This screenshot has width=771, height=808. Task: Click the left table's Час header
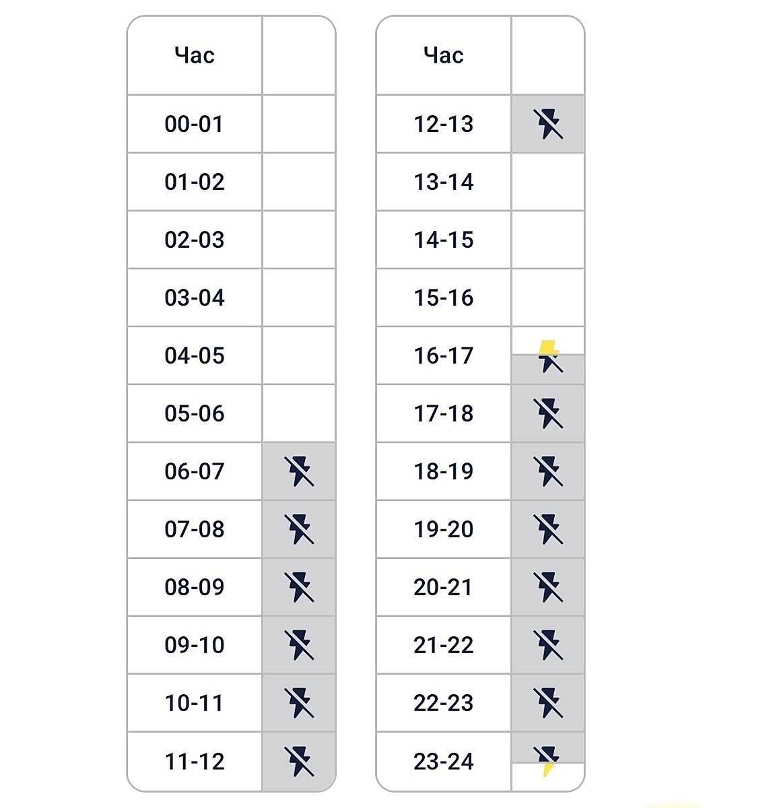point(194,55)
